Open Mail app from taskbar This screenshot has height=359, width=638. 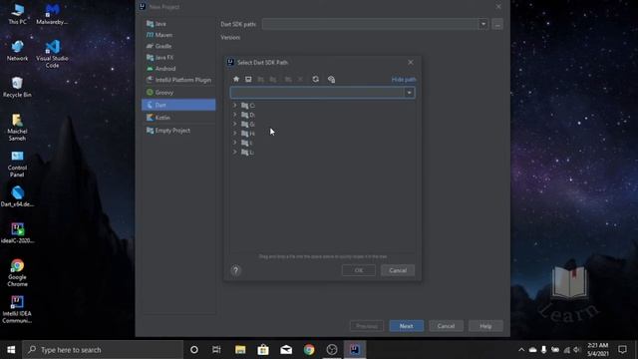(286, 350)
